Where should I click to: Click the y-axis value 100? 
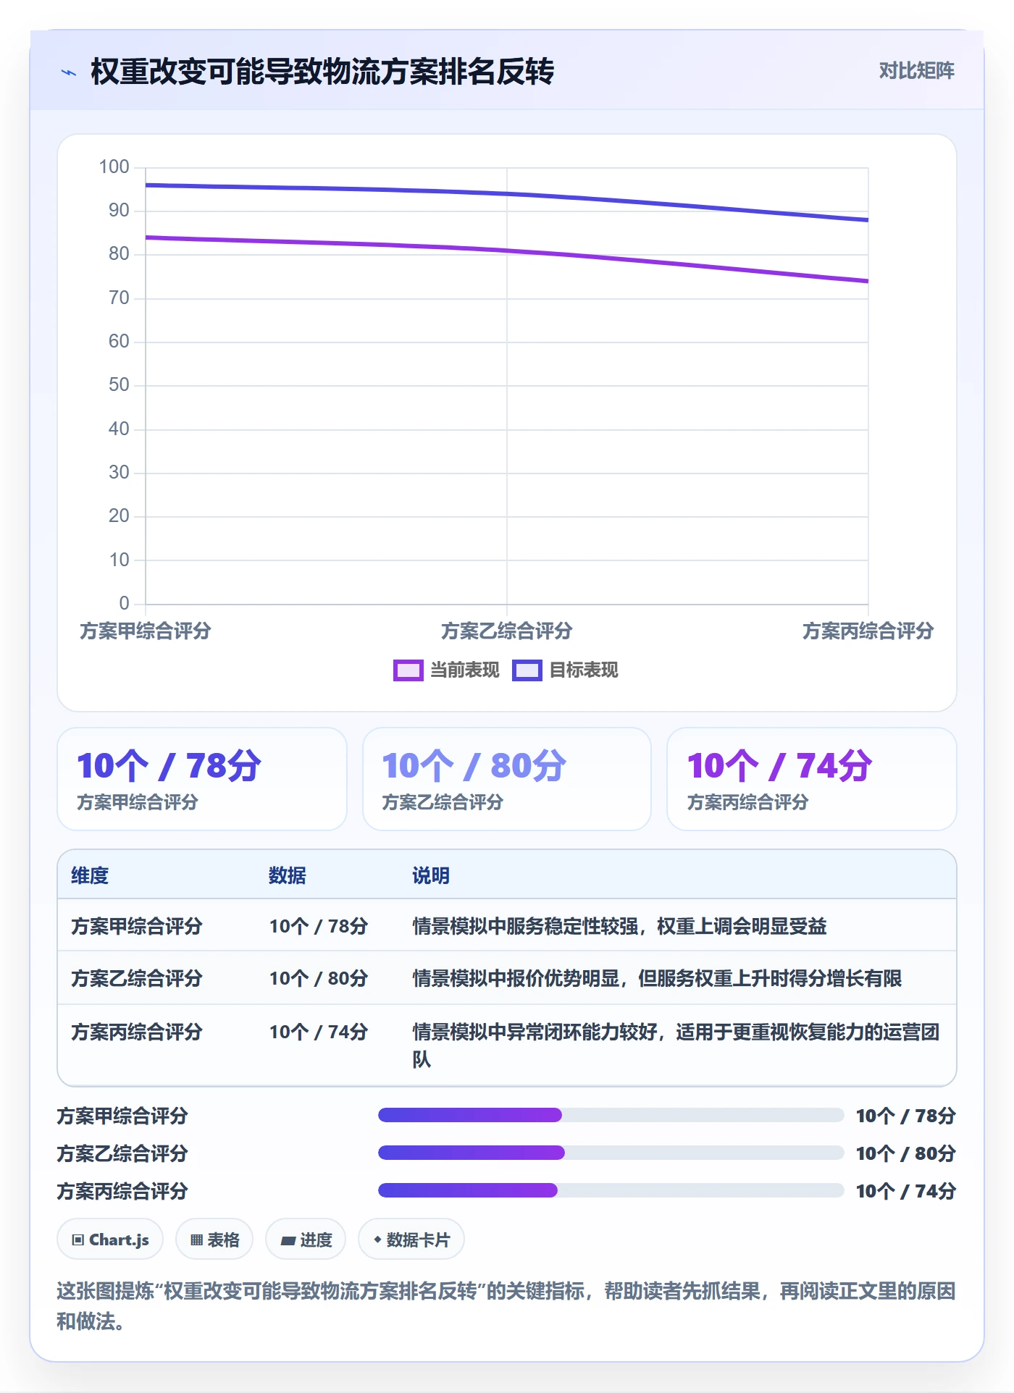114,167
